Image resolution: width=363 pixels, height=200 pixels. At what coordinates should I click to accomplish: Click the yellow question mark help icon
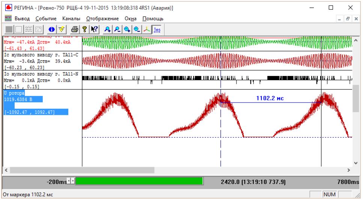pyautogui.click(x=84, y=30)
